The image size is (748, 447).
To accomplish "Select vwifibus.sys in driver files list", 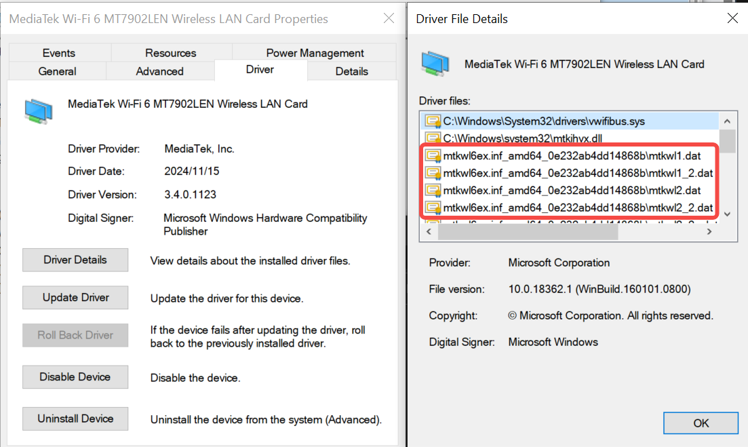I will coord(571,121).
